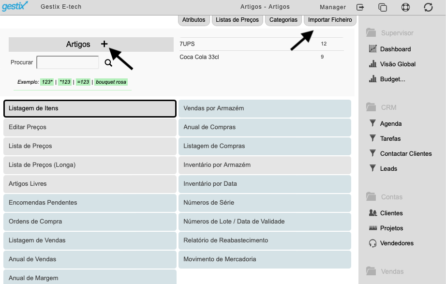This screenshot has height=284, width=446.
Task: Click the Projetos icon
Action: (372, 228)
